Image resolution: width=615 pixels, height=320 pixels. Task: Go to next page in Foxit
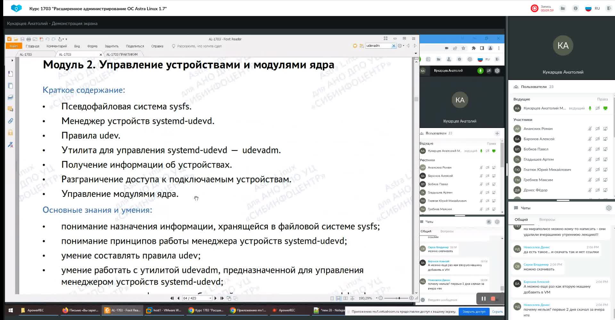(x=215, y=298)
